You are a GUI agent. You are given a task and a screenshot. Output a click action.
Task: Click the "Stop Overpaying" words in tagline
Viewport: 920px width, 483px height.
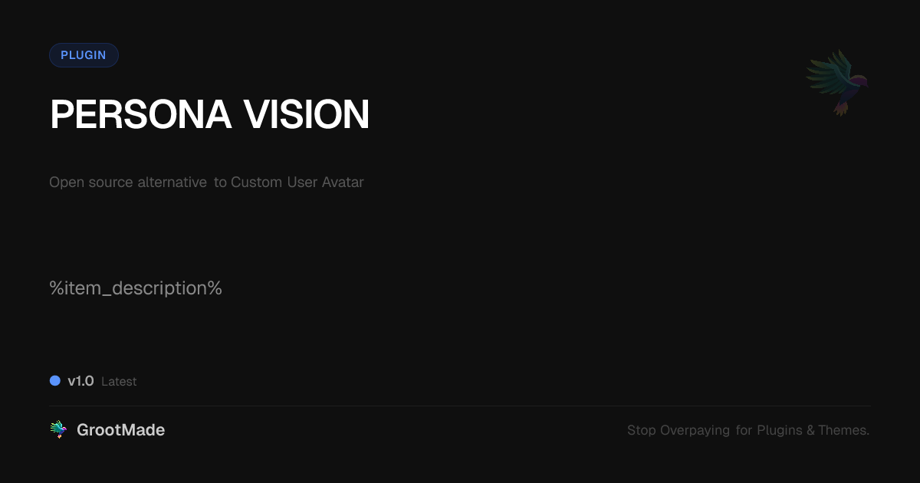(678, 431)
